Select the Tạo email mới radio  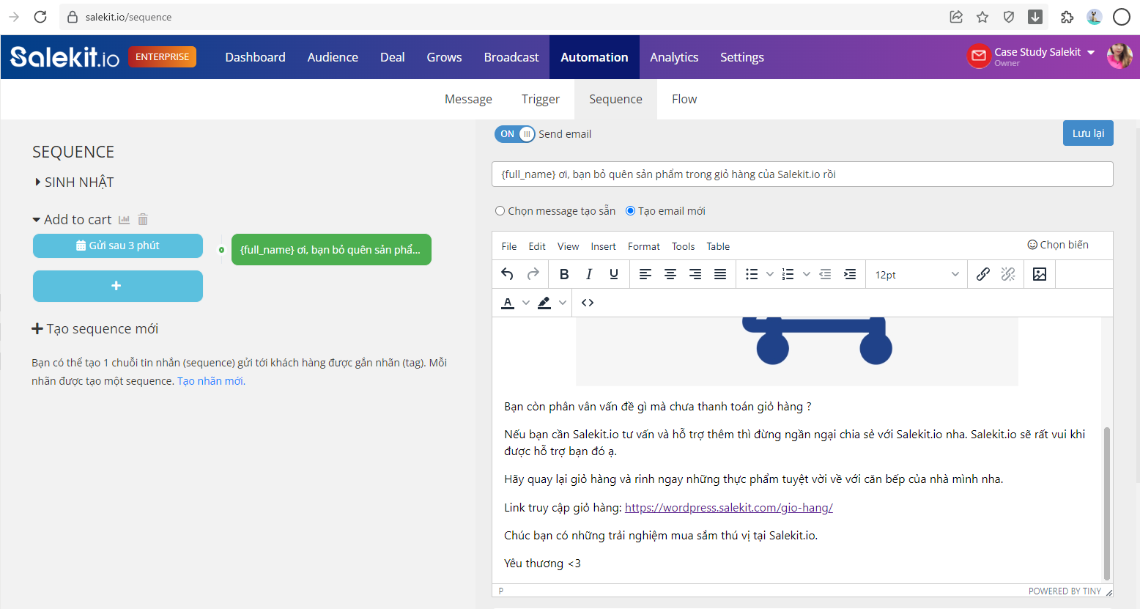[630, 211]
